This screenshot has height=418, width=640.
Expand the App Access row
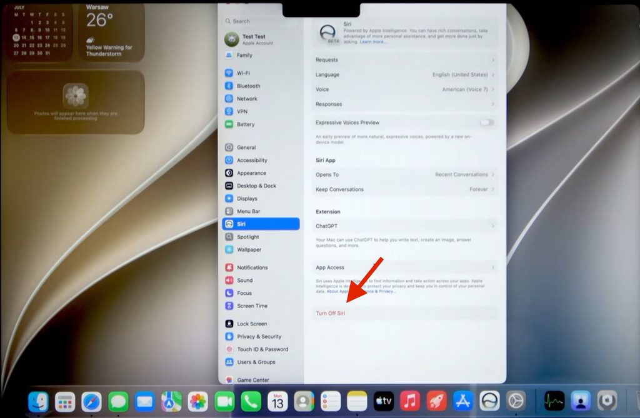coord(405,267)
